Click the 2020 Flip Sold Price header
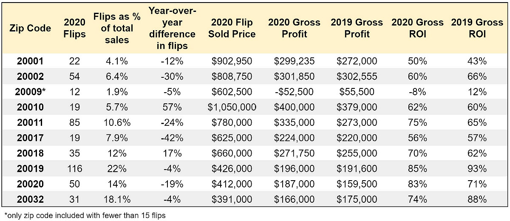 click(x=232, y=28)
